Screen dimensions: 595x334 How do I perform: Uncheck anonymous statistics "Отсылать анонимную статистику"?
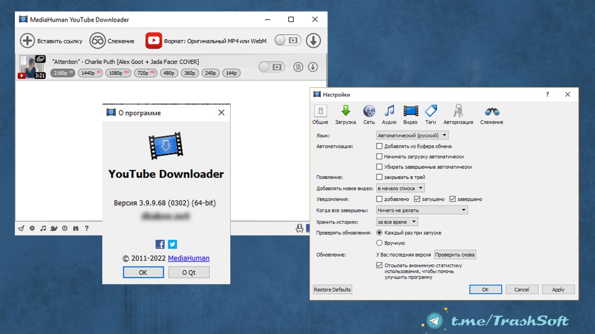[x=379, y=266]
